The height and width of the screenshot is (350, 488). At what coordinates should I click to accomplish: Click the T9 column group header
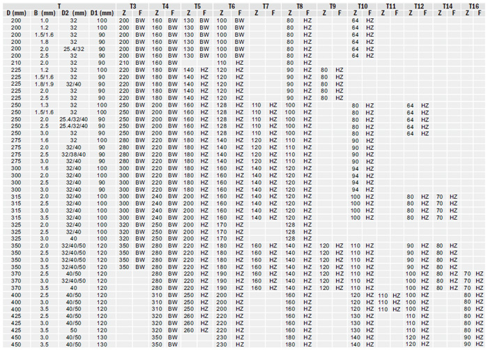pos(331,6)
